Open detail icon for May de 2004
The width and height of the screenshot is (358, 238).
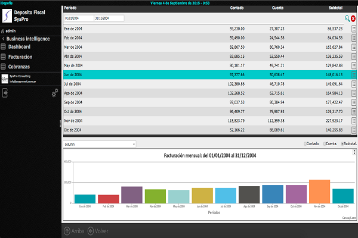click(354, 66)
